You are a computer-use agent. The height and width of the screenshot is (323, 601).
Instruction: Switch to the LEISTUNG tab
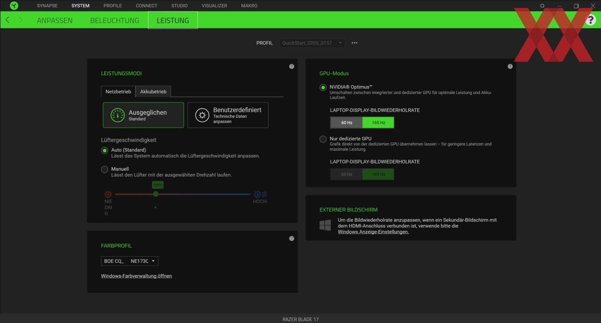(173, 20)
